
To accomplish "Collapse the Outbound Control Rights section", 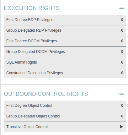I will pyautogui.click(x=122, y=94).
